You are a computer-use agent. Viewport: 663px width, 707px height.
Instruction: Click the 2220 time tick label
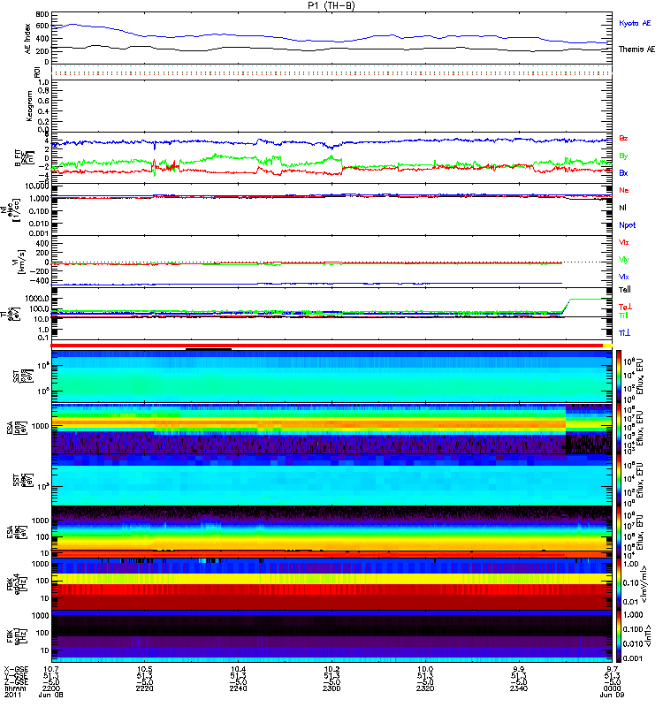click(144, 688)
